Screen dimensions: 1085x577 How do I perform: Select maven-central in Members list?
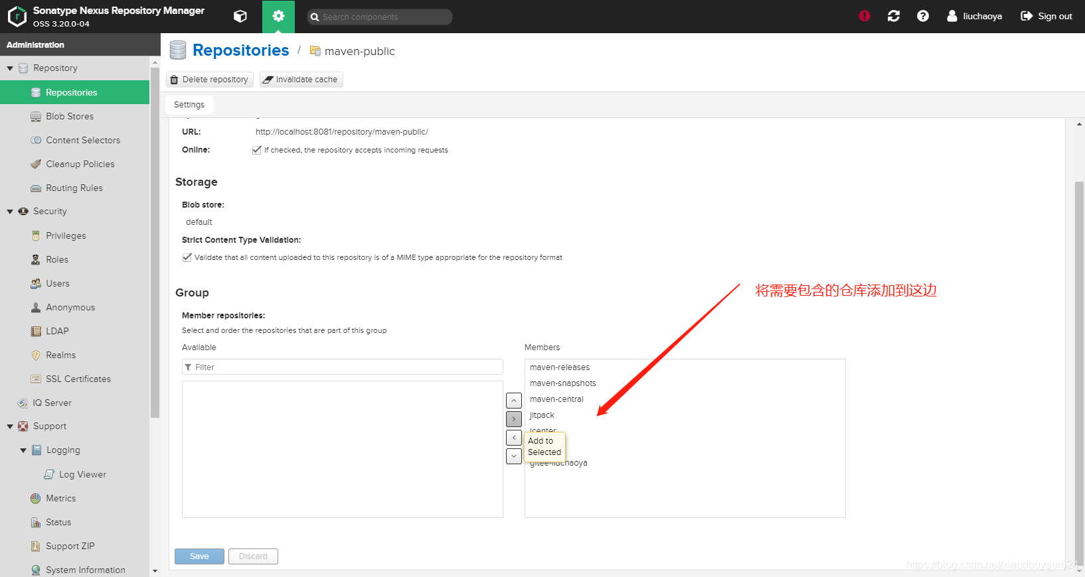(685, 399)
